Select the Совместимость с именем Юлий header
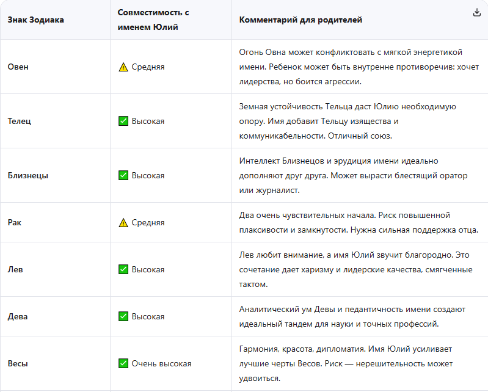This screenshot has height=392, width=488. [x=153, y=20]
